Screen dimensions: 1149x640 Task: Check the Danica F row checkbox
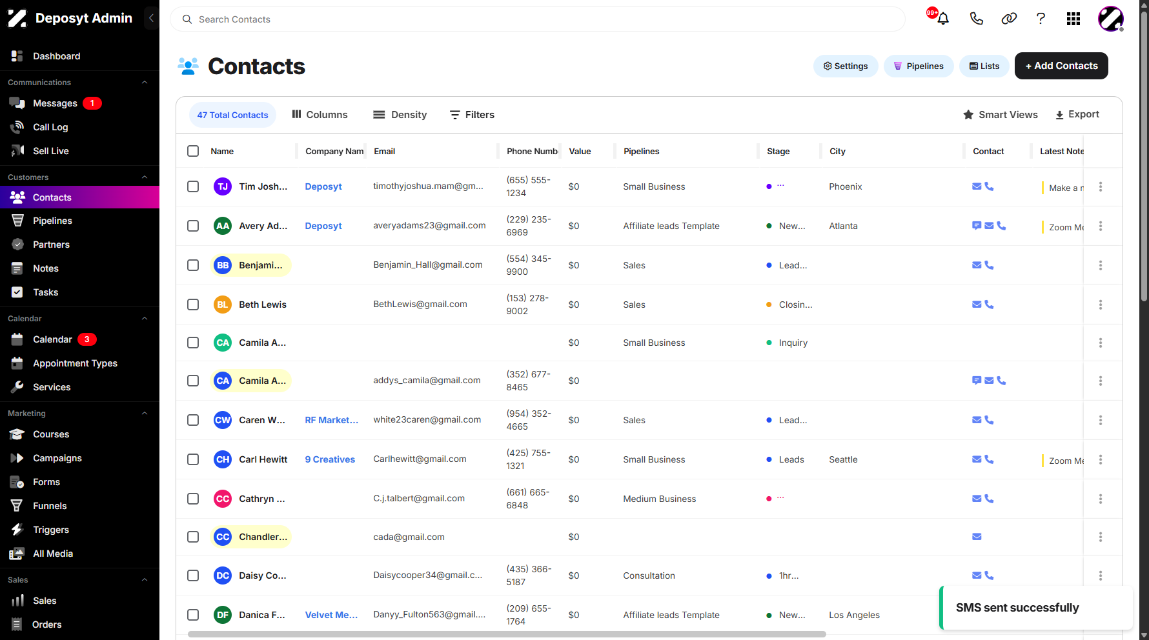(x=193, y=615)
